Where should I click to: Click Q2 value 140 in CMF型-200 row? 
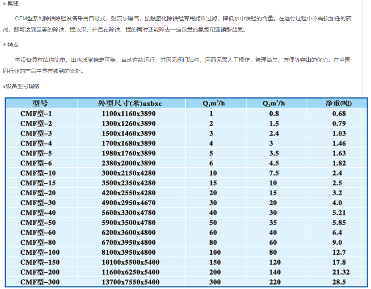[275, 272]
